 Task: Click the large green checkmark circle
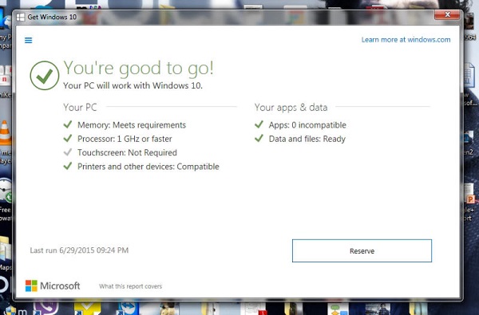coord(45,76)
